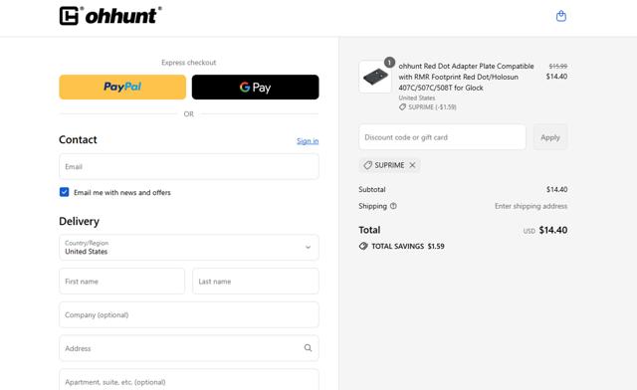Click the Total $14.40 amount
This screenshot has height=390, width=637.
coord(553,230)
